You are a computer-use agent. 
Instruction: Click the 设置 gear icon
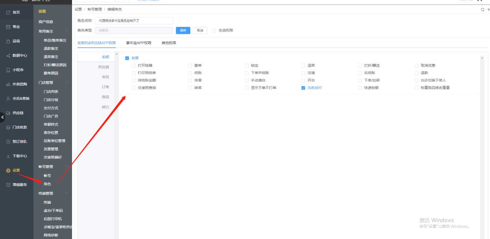point(8,170)
